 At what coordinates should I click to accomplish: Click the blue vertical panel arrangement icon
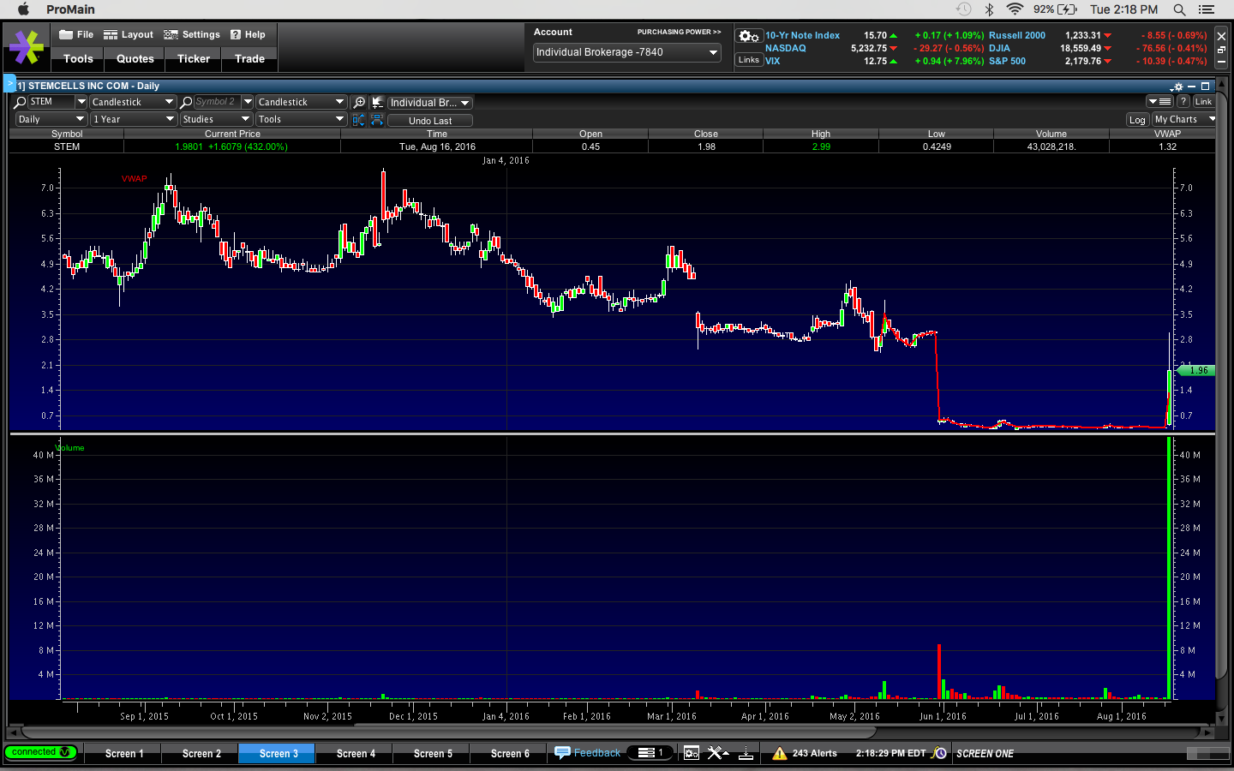click(358, 120)
